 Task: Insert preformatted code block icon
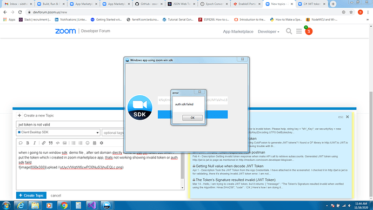(x=57, y=143)
